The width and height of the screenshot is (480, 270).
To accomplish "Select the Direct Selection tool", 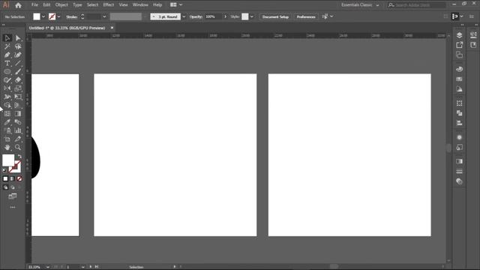I will 18,38.
